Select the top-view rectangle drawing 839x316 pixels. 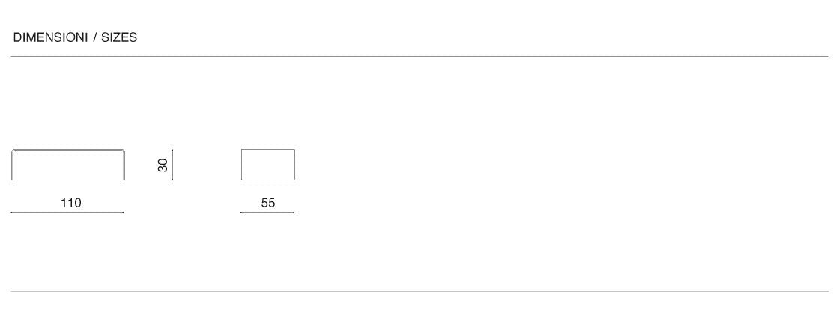point(267,165)
